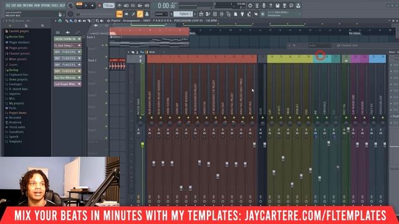Image resolution: width=399 pixels, height=224 pixels.
Task: Open the ADD menu
Action: pyautogui.click(x=19, y=6)
